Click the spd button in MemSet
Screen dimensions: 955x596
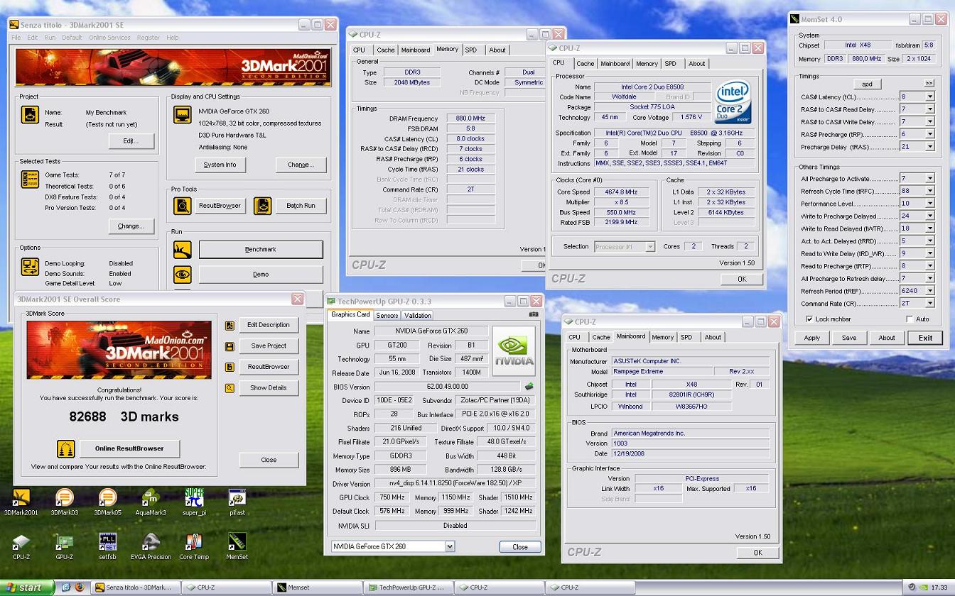[x=867, y=84]
